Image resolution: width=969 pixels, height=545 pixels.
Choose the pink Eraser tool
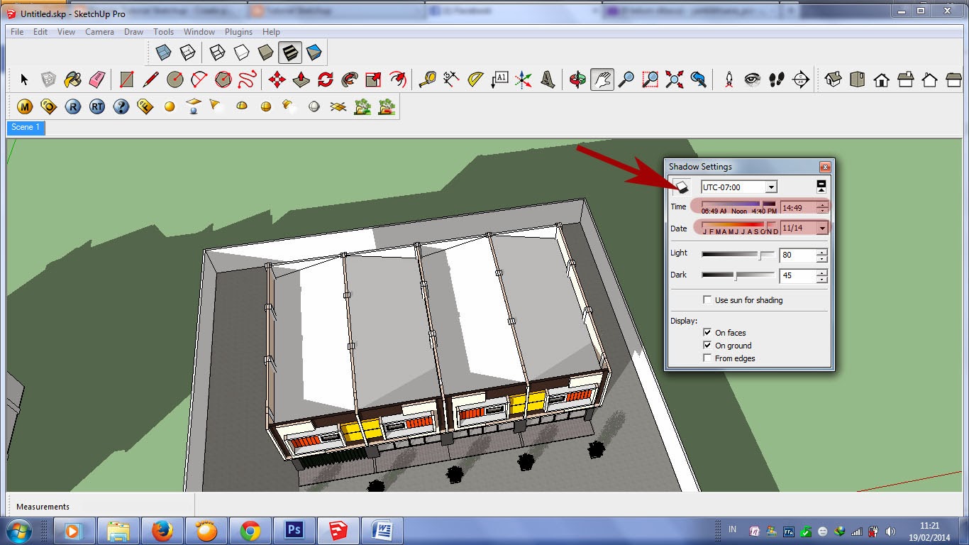96,79
